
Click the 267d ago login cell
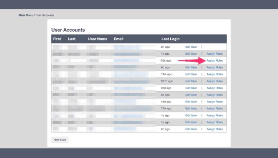[x=167, y=81]
